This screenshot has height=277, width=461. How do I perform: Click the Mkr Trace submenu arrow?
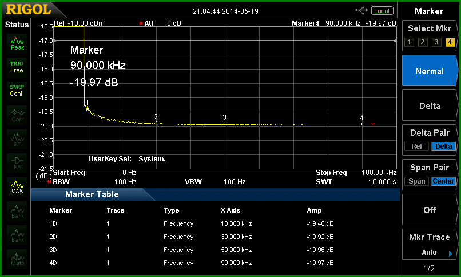(x=450, y=254)
